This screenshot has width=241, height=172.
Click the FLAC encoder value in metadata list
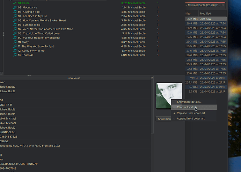30,146
